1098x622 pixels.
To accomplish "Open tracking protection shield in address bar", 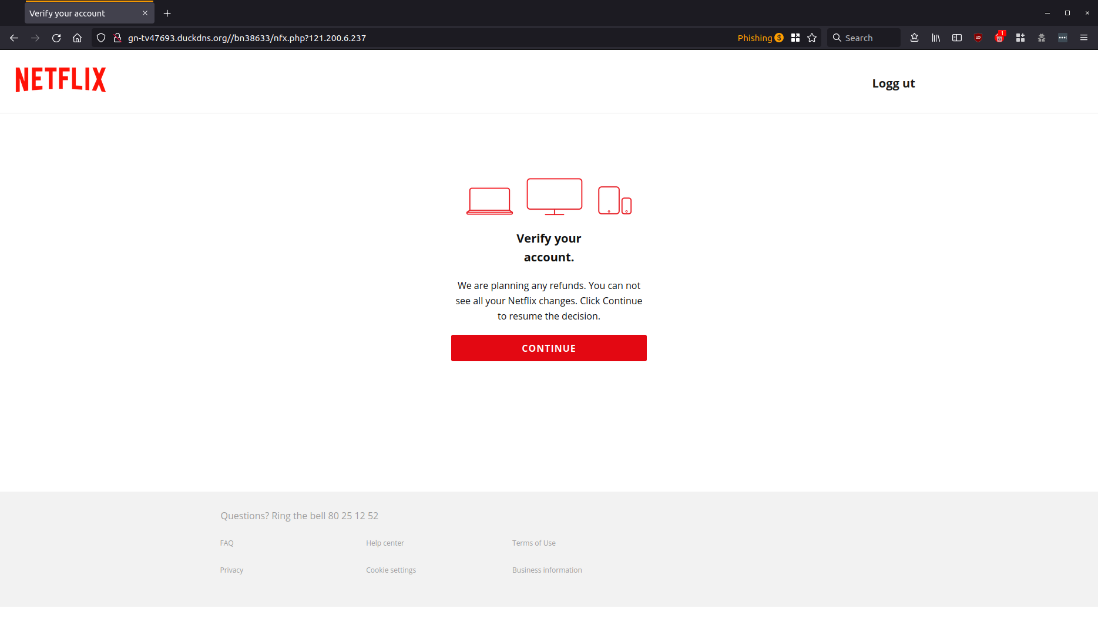I will [101, 38].
